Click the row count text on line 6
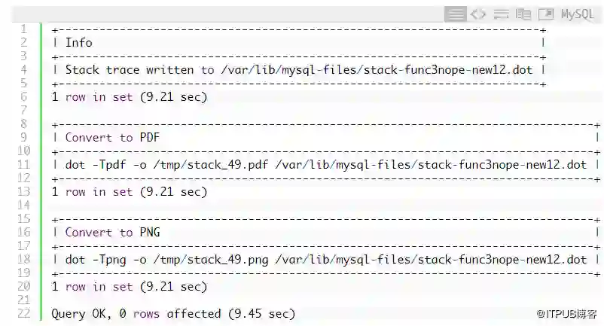Screen dimensions: 604x326 point(129,97)
